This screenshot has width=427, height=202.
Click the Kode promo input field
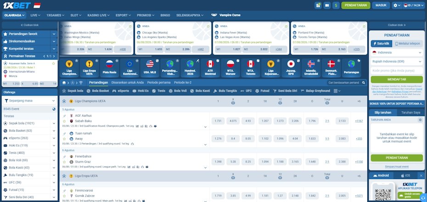396,71
